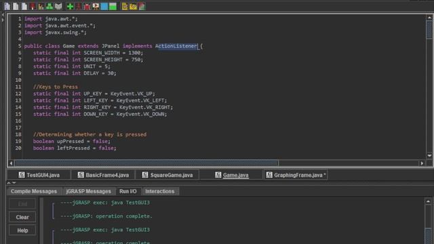Click the End button

22,204
